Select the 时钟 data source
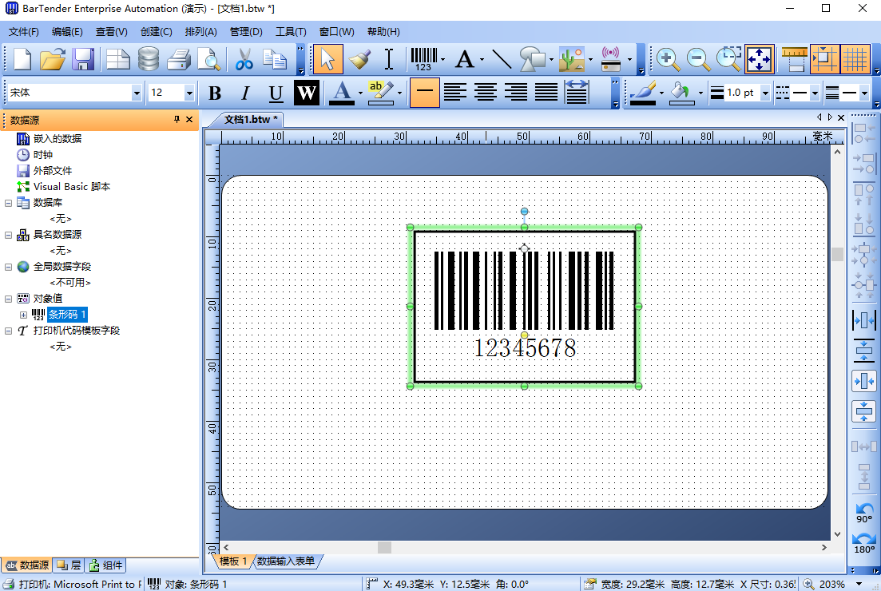 coord(42,154)
